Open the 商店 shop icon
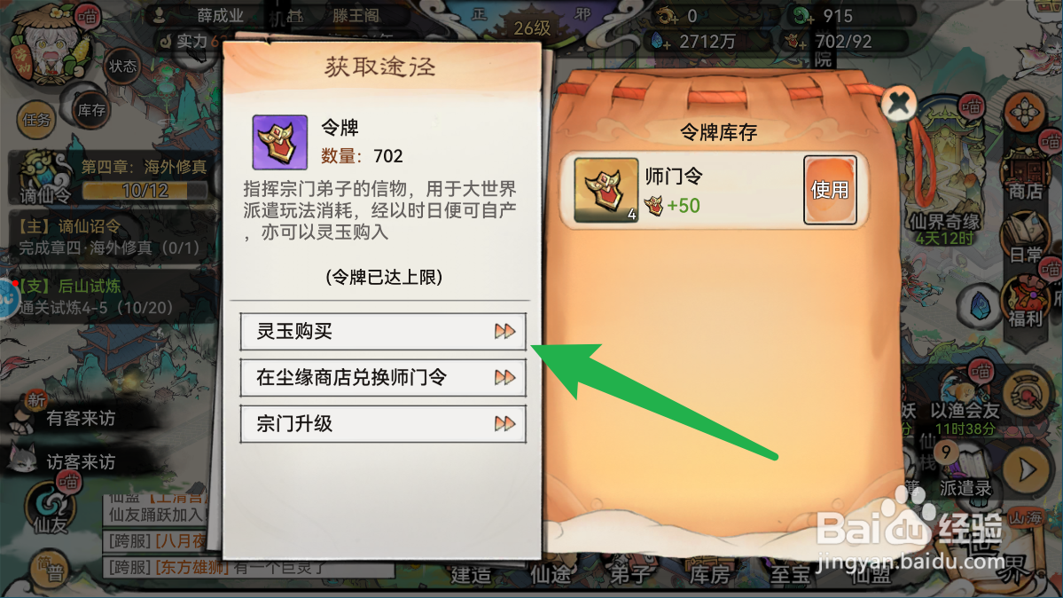This screenshot has height=598, width=1063. [x=1024, y=176]
